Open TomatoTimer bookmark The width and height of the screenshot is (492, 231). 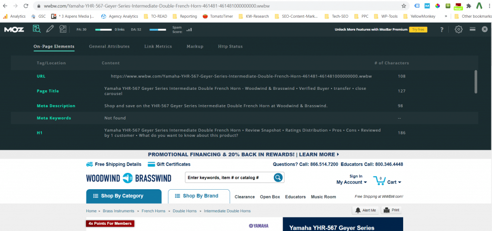(218, 16)
